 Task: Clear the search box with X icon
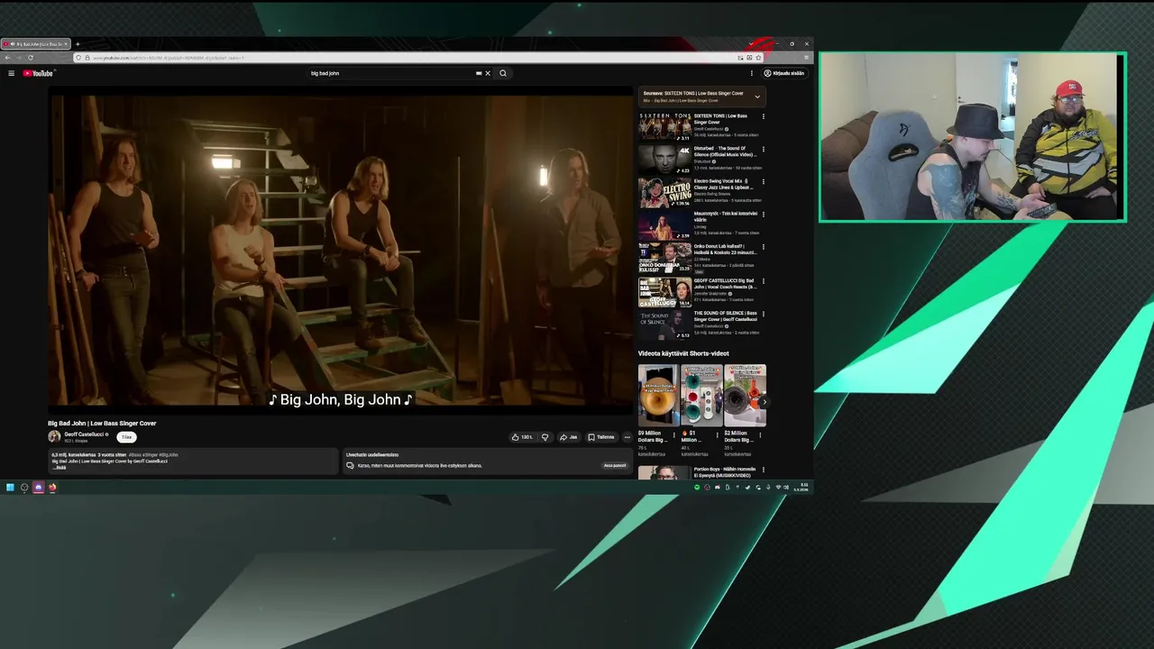pyautogui.click(x=488, y=73)
